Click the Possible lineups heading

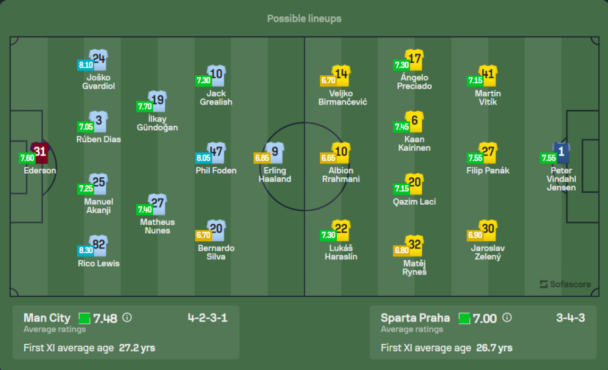click(304, 19)
